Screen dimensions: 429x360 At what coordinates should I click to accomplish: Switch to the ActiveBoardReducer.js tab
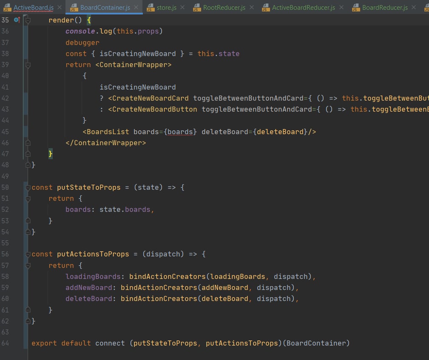click(x=304, y=7)
